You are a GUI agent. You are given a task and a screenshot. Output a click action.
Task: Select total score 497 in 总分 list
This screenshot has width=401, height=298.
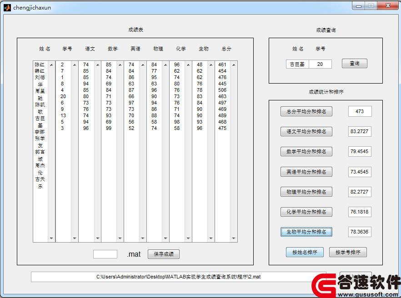pyautogui.click(x=222, y=103)
